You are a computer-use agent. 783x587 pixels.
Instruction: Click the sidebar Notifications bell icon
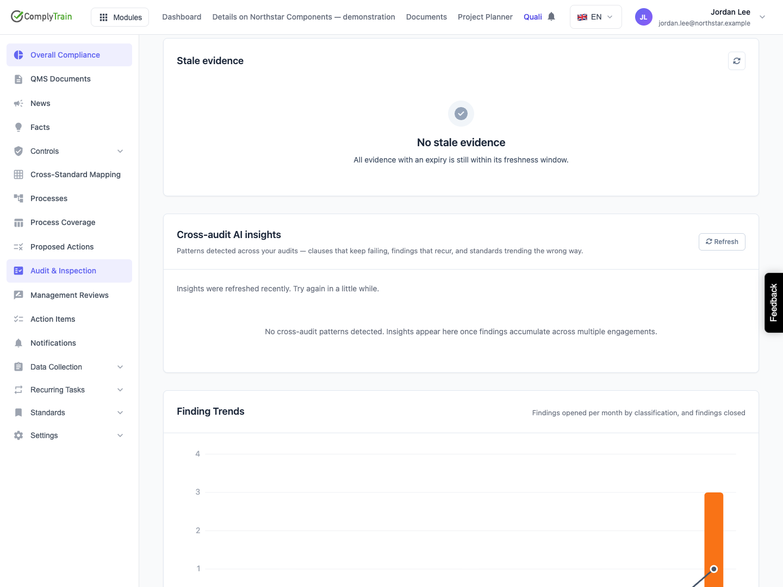(x=18, y=343)
